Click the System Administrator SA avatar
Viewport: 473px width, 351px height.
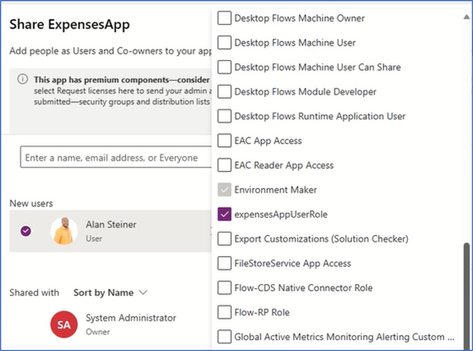pos(64,324)
